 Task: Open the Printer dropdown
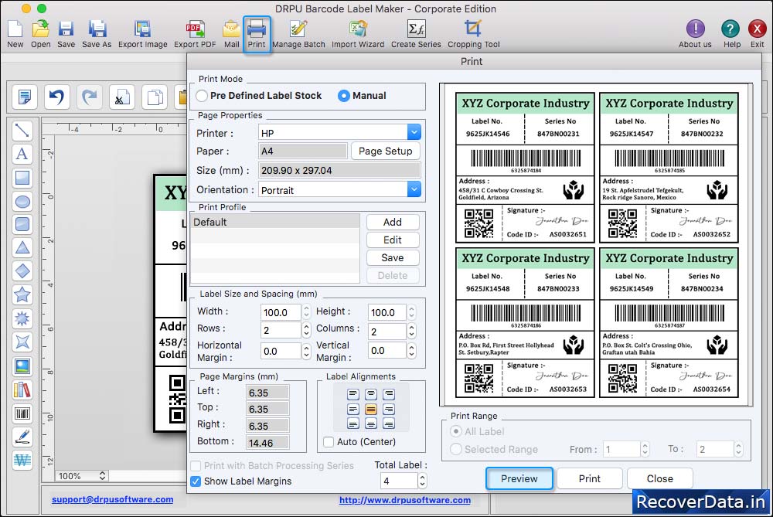pyautogui.click(x=414, y=132)
